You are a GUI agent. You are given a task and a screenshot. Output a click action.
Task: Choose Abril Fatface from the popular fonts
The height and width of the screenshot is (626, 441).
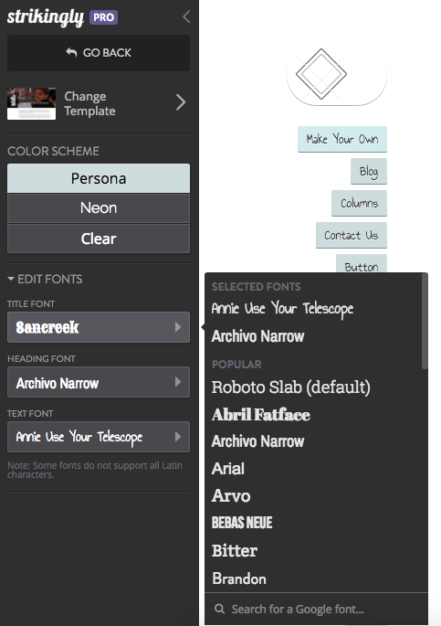tap(261, 414)
